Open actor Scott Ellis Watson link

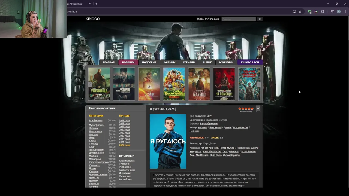click(212, 151)
